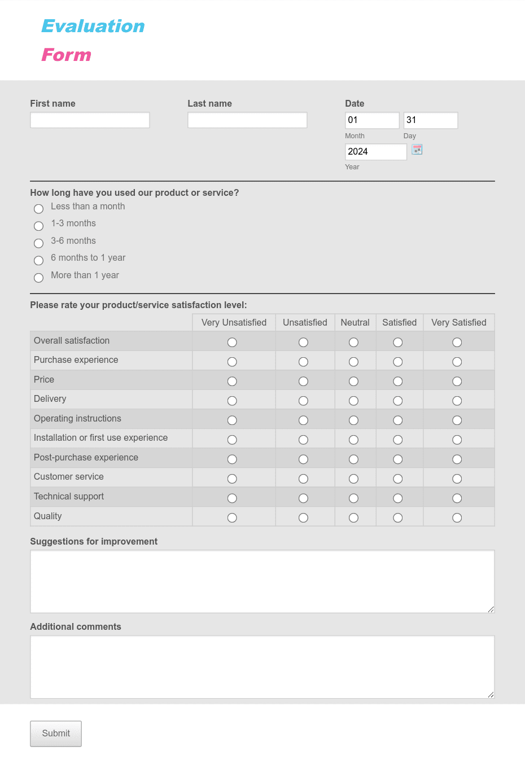This screenshot has height=763, width=525.
Task: Open the calendar date picker icon
Action: (x=417, y=150)
